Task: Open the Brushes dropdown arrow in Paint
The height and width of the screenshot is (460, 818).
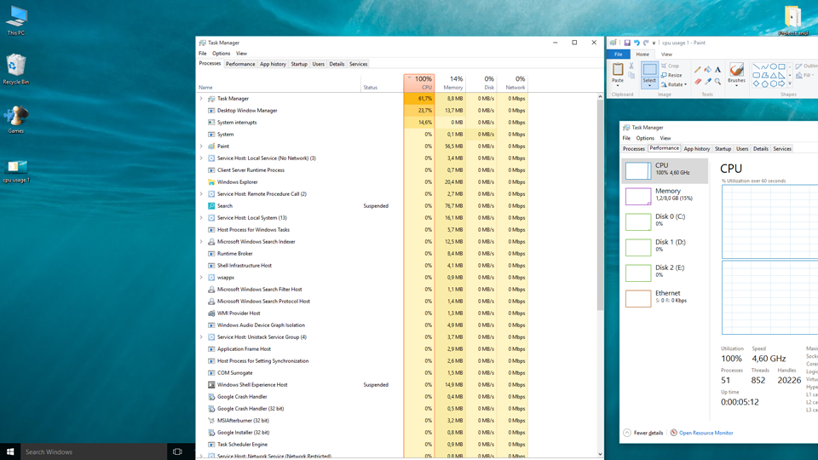Action: [x=736, y=85]
